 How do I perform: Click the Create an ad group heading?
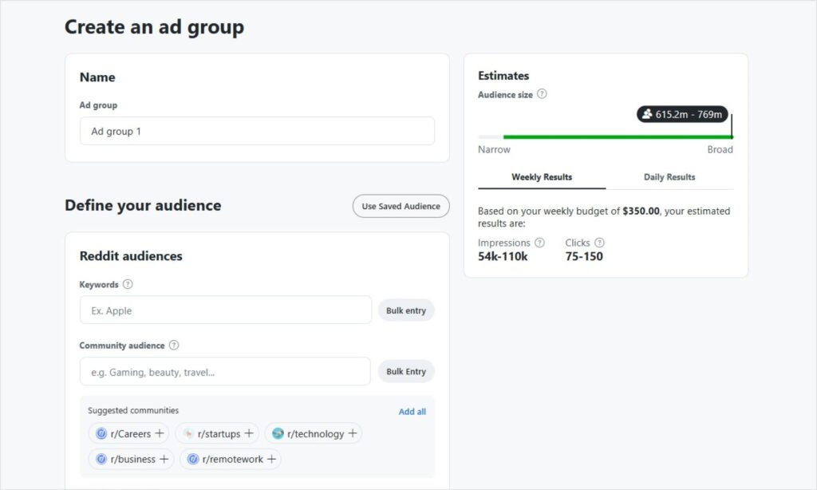154,27
